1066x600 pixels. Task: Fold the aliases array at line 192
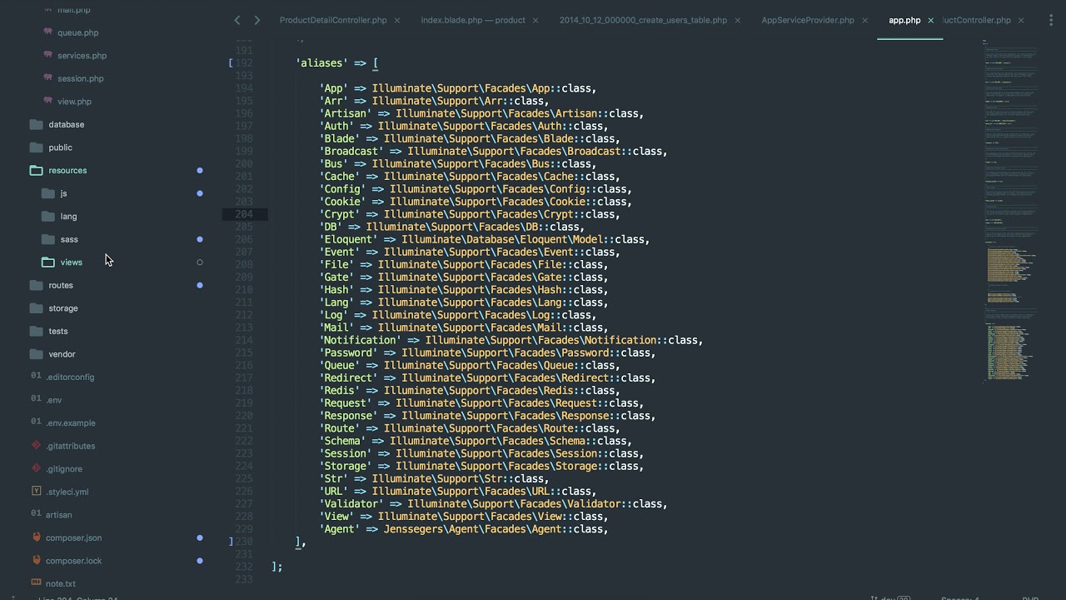(x=231, y=62)
